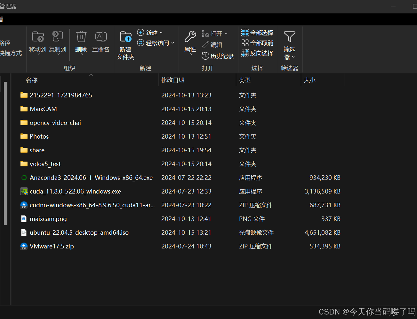Open the dropdown arrow under 移动到
Screen dimensions: 417x319
click(39, 54)
